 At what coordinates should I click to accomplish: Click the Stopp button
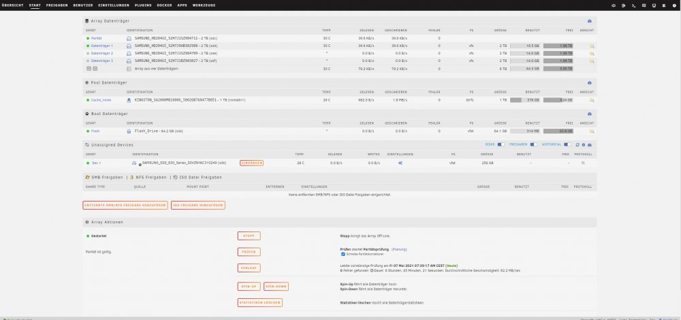[249, 236]
